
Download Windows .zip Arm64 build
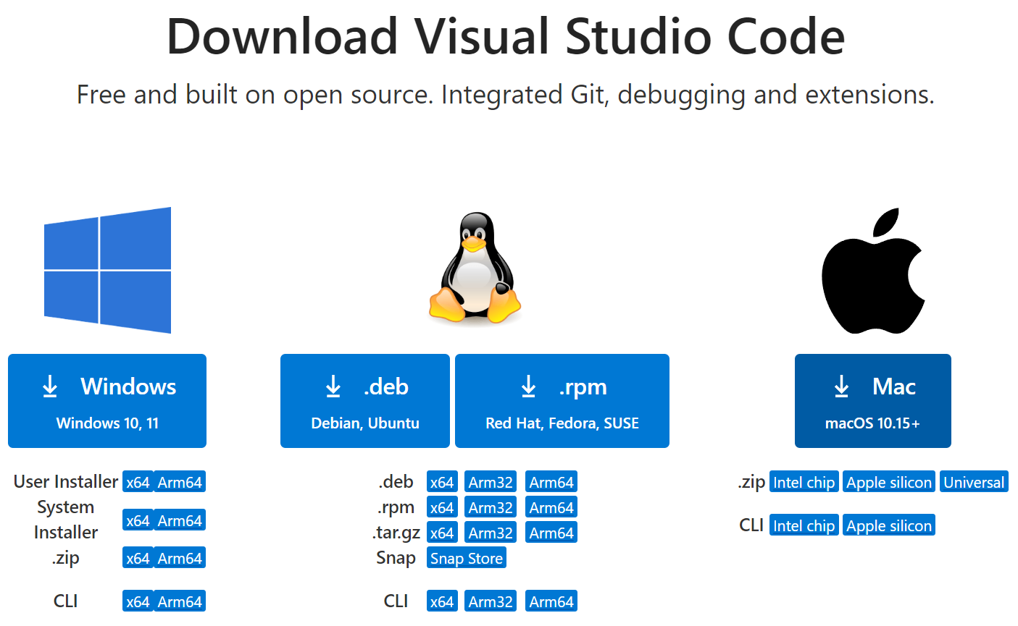tap(180, 558)
